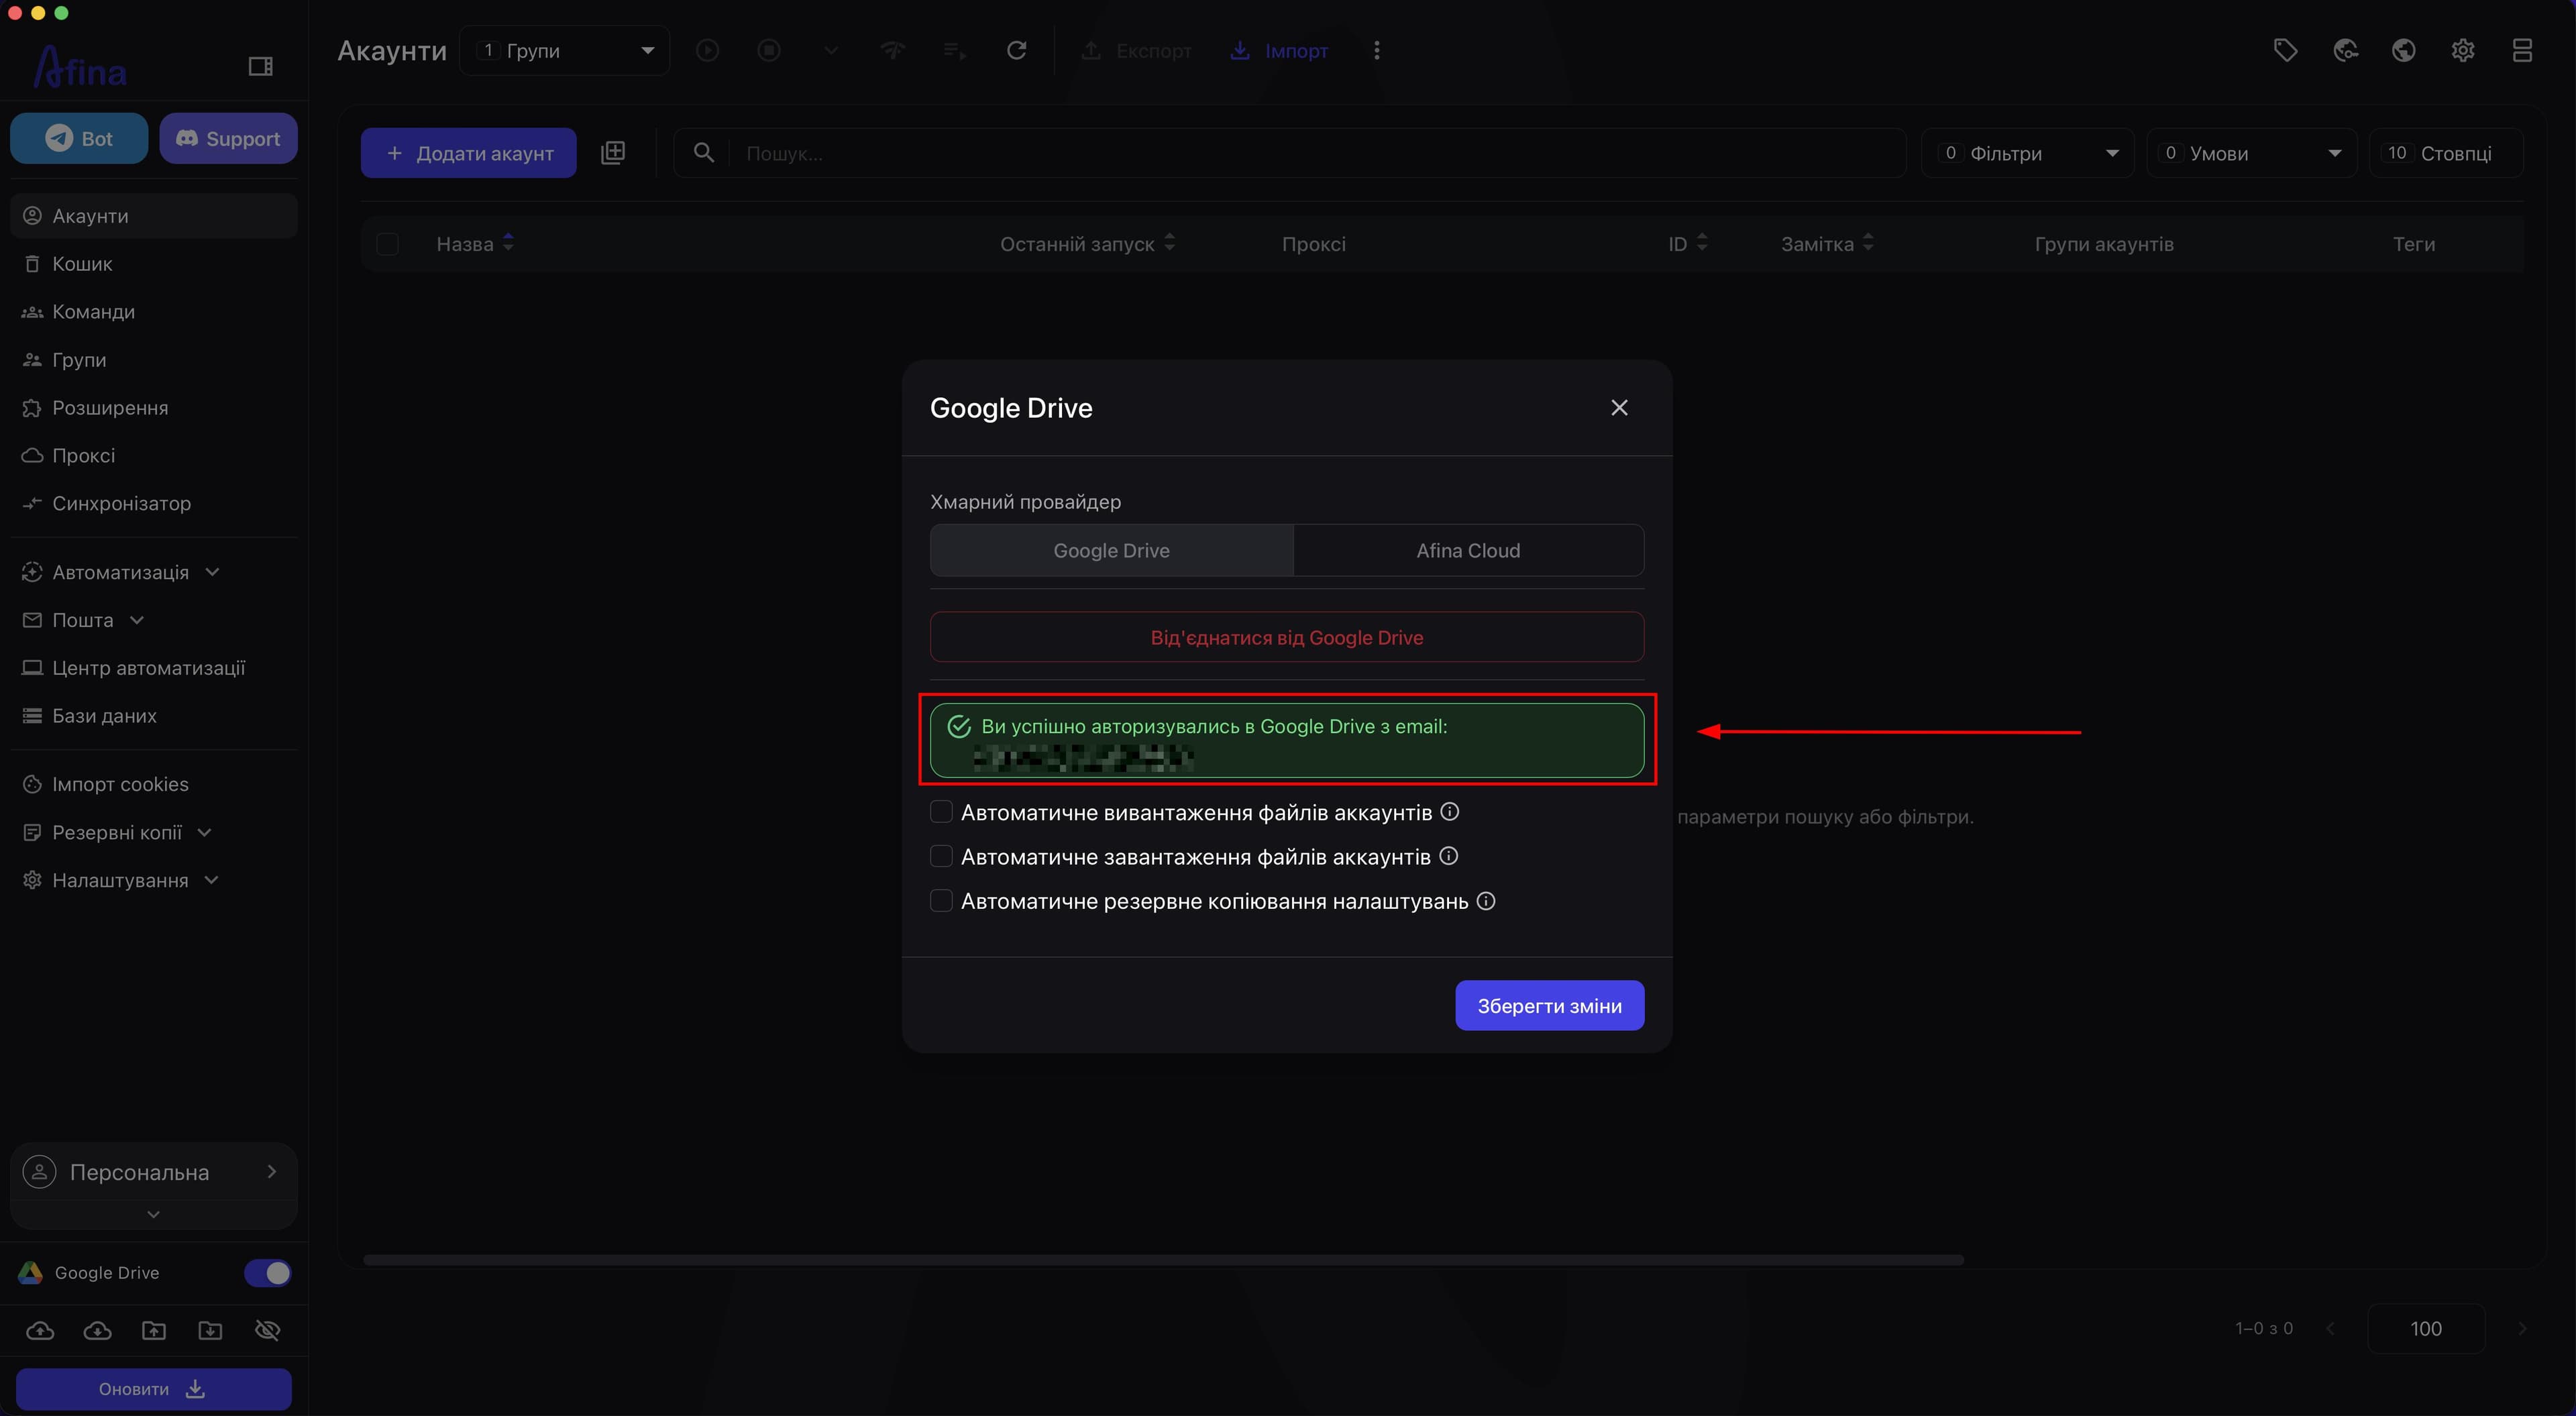Click the Додати акаунт button
The image size is (2576, 1416).
469,153
